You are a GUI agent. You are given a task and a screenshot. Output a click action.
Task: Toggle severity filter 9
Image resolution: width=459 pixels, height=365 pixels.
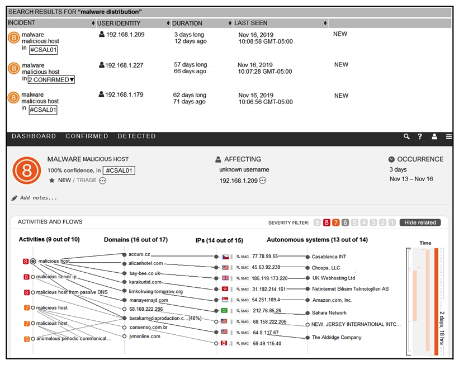pos(317,223)
